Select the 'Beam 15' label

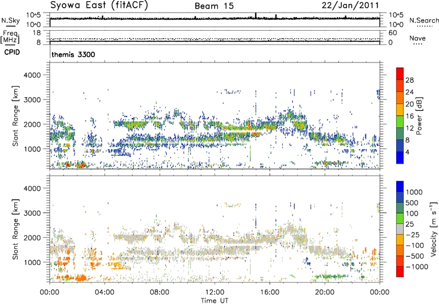click(x=214, y=6)
